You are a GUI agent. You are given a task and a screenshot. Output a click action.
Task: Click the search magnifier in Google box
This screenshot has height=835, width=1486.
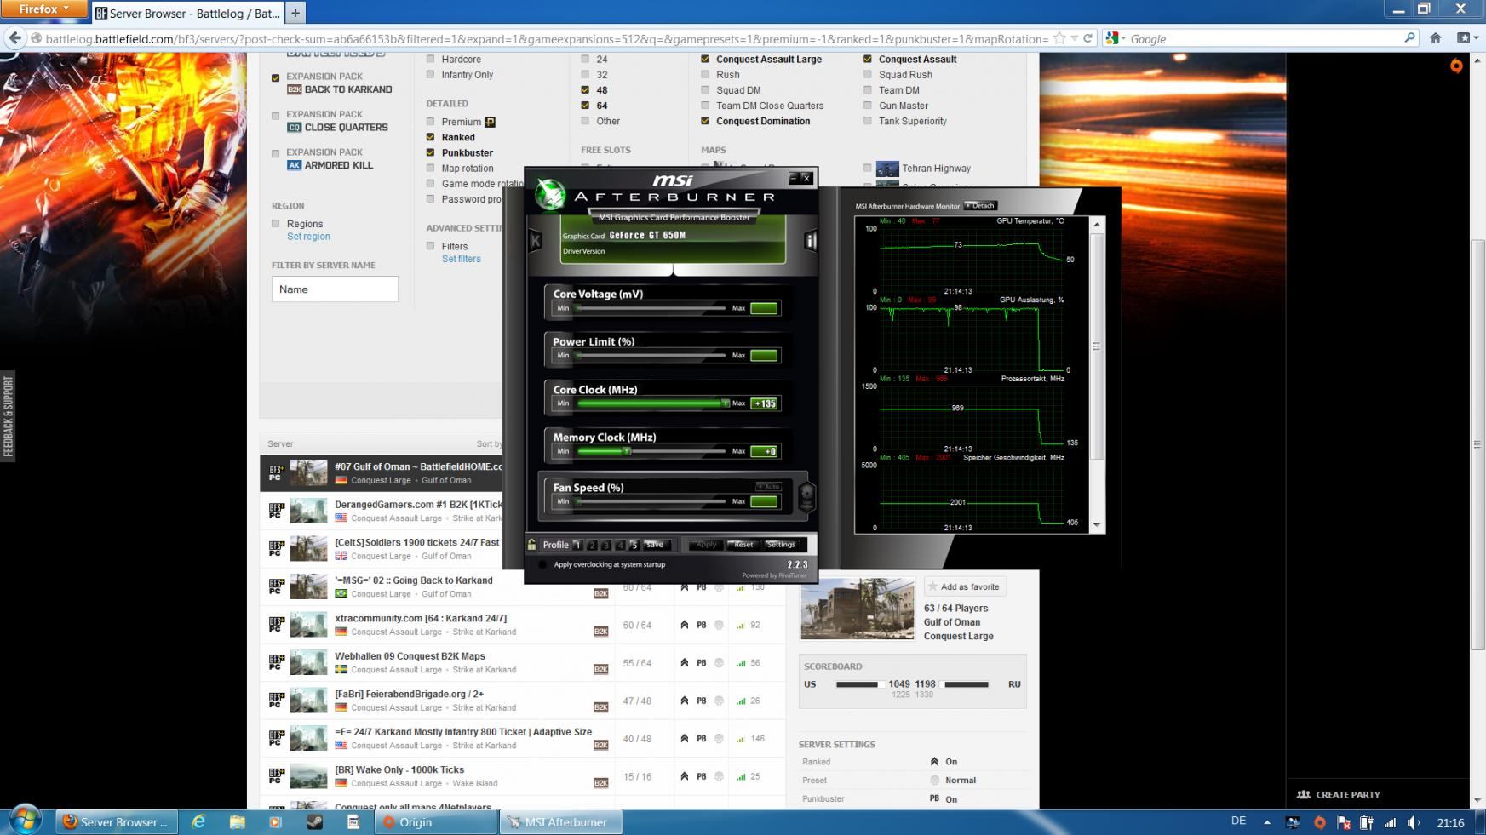tap(1409, 38)
